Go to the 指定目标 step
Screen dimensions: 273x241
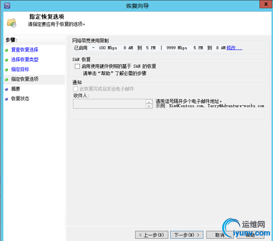(x=20, y=69)
